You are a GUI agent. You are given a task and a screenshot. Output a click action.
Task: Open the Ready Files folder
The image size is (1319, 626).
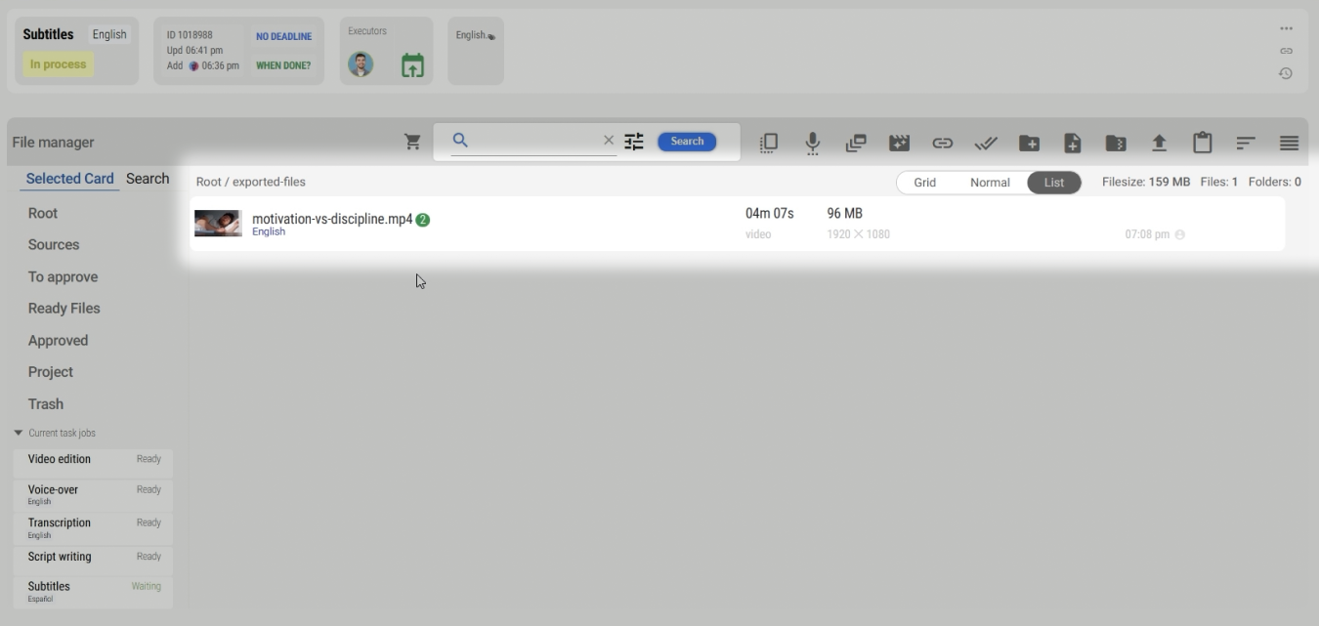click(x=64, y=309)
